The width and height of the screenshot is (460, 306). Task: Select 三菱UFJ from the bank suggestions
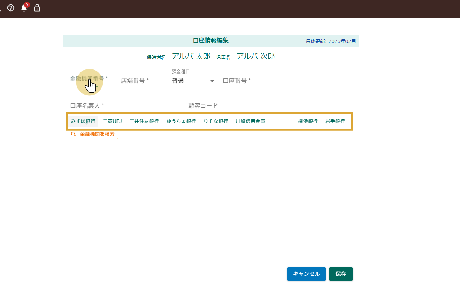[x=112, y=121]
